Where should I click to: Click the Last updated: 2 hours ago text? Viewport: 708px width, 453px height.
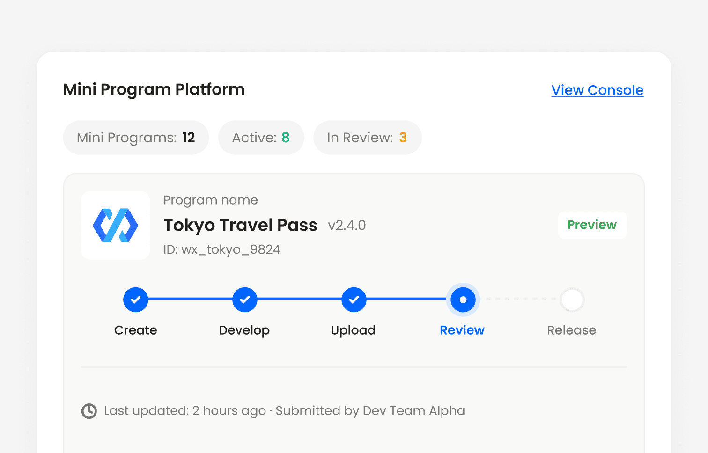click(x=185, y=411)
